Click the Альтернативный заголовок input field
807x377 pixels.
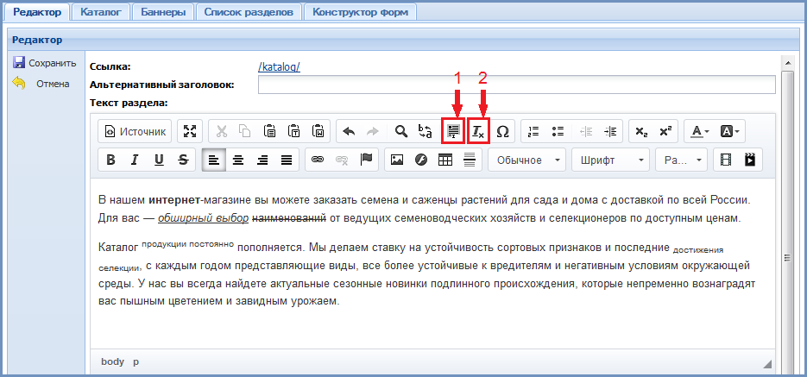(516, 85)
